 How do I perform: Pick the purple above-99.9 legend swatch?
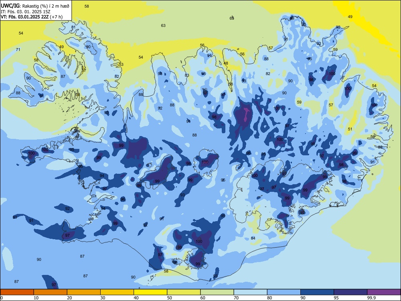[x=384, y=292]
